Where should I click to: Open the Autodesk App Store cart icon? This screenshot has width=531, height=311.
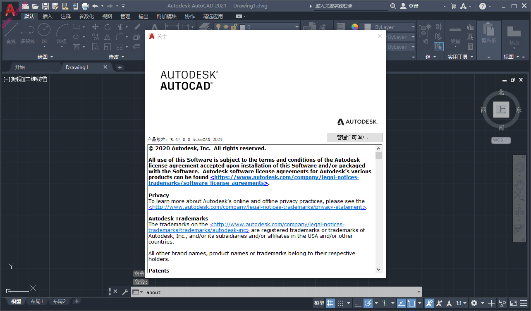tap(454, 6)
